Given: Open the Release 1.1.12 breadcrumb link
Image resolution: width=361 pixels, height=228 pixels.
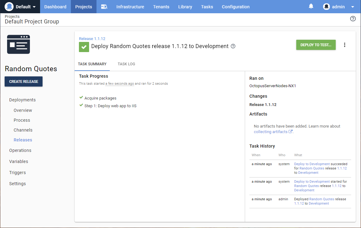Looking at the screenshot, I should (92, 39).
